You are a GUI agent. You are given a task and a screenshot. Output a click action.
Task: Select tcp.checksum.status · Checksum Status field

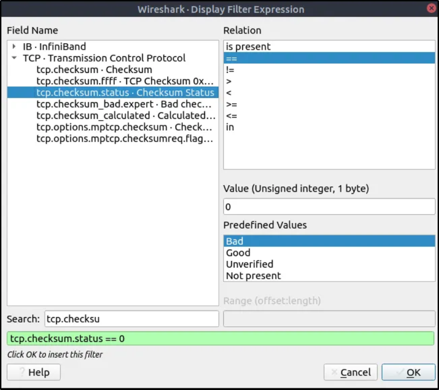tap(113, 92)
